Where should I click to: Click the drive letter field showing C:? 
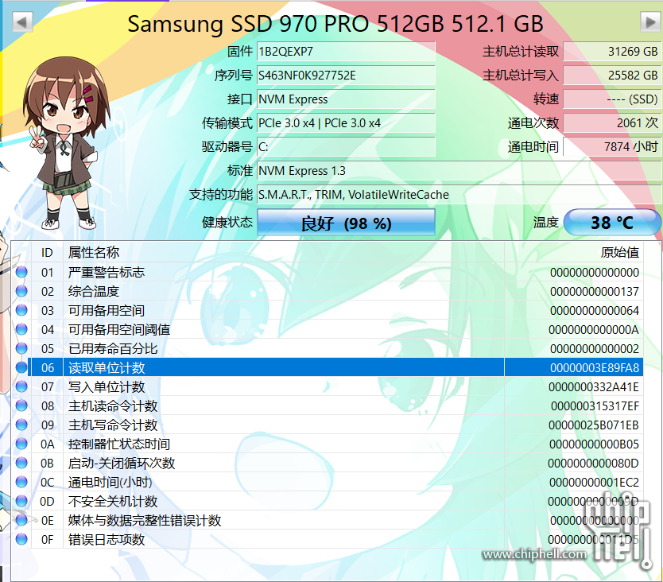click(347, 147)
